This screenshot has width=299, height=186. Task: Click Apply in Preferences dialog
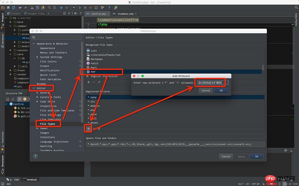[241, 157]
